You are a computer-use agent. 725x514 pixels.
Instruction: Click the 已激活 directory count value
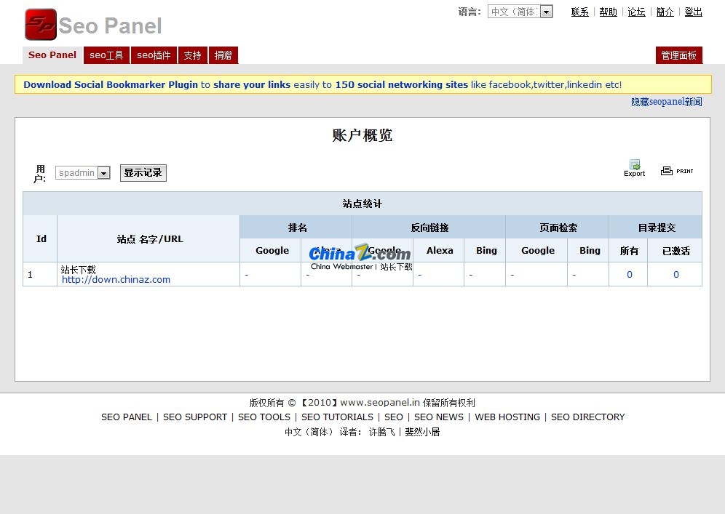click(x=676, y=274)
